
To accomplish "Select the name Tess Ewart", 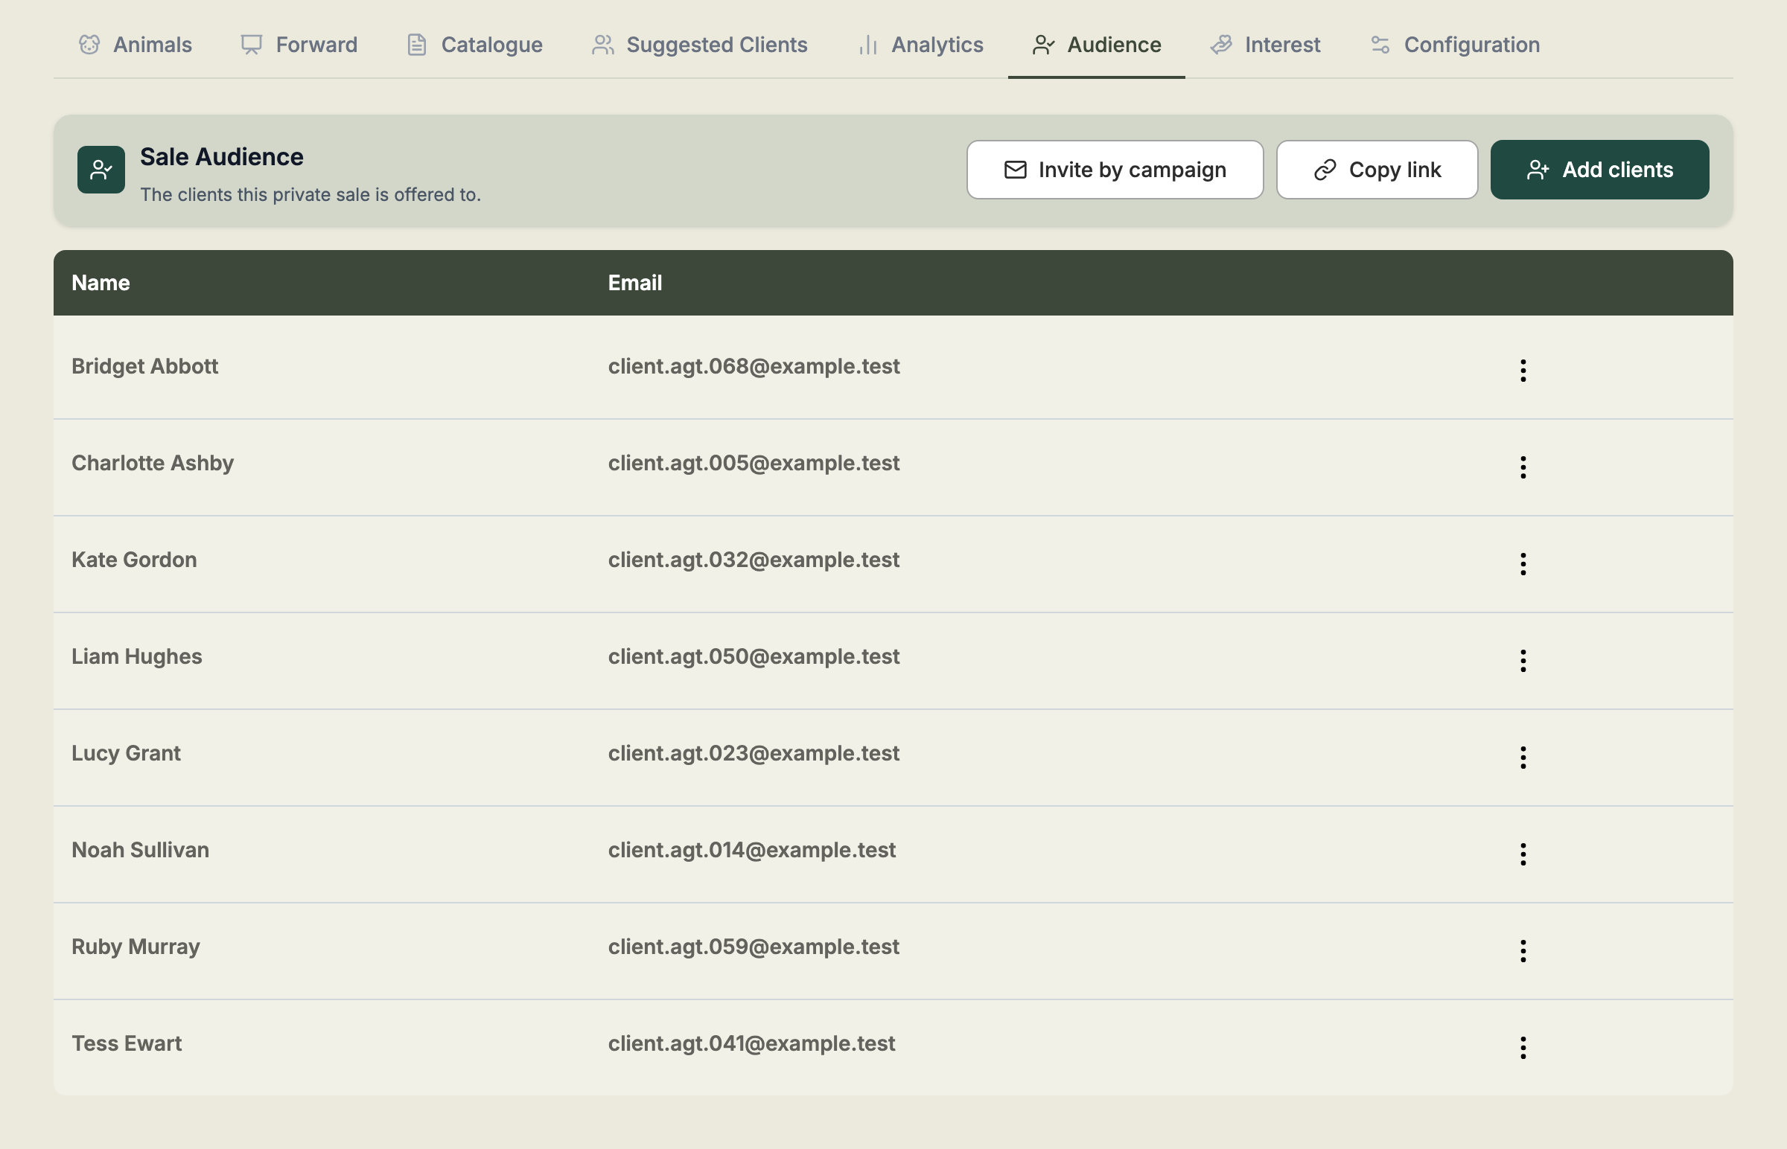I will coord(127,1044).
